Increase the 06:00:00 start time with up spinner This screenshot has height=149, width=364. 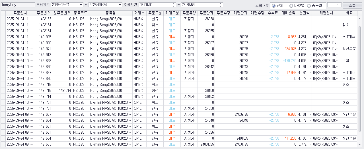pyautogui.click(x=174, y=4)
